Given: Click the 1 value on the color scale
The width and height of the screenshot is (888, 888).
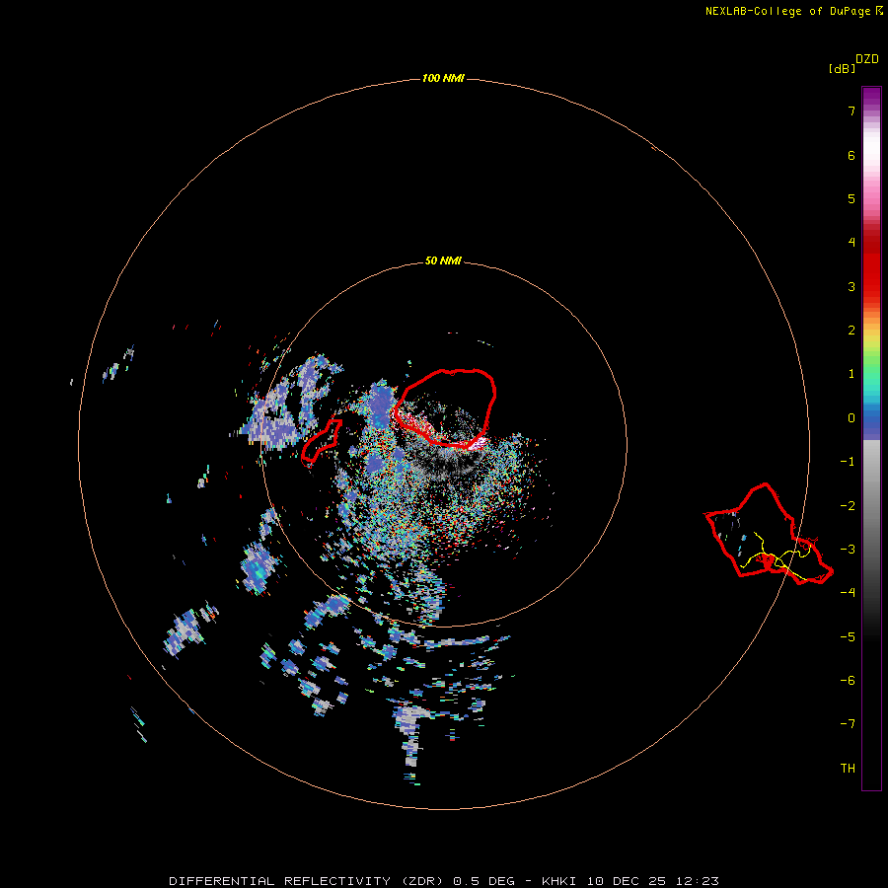Looking at the screenshot, I should [x=851, y=374].
